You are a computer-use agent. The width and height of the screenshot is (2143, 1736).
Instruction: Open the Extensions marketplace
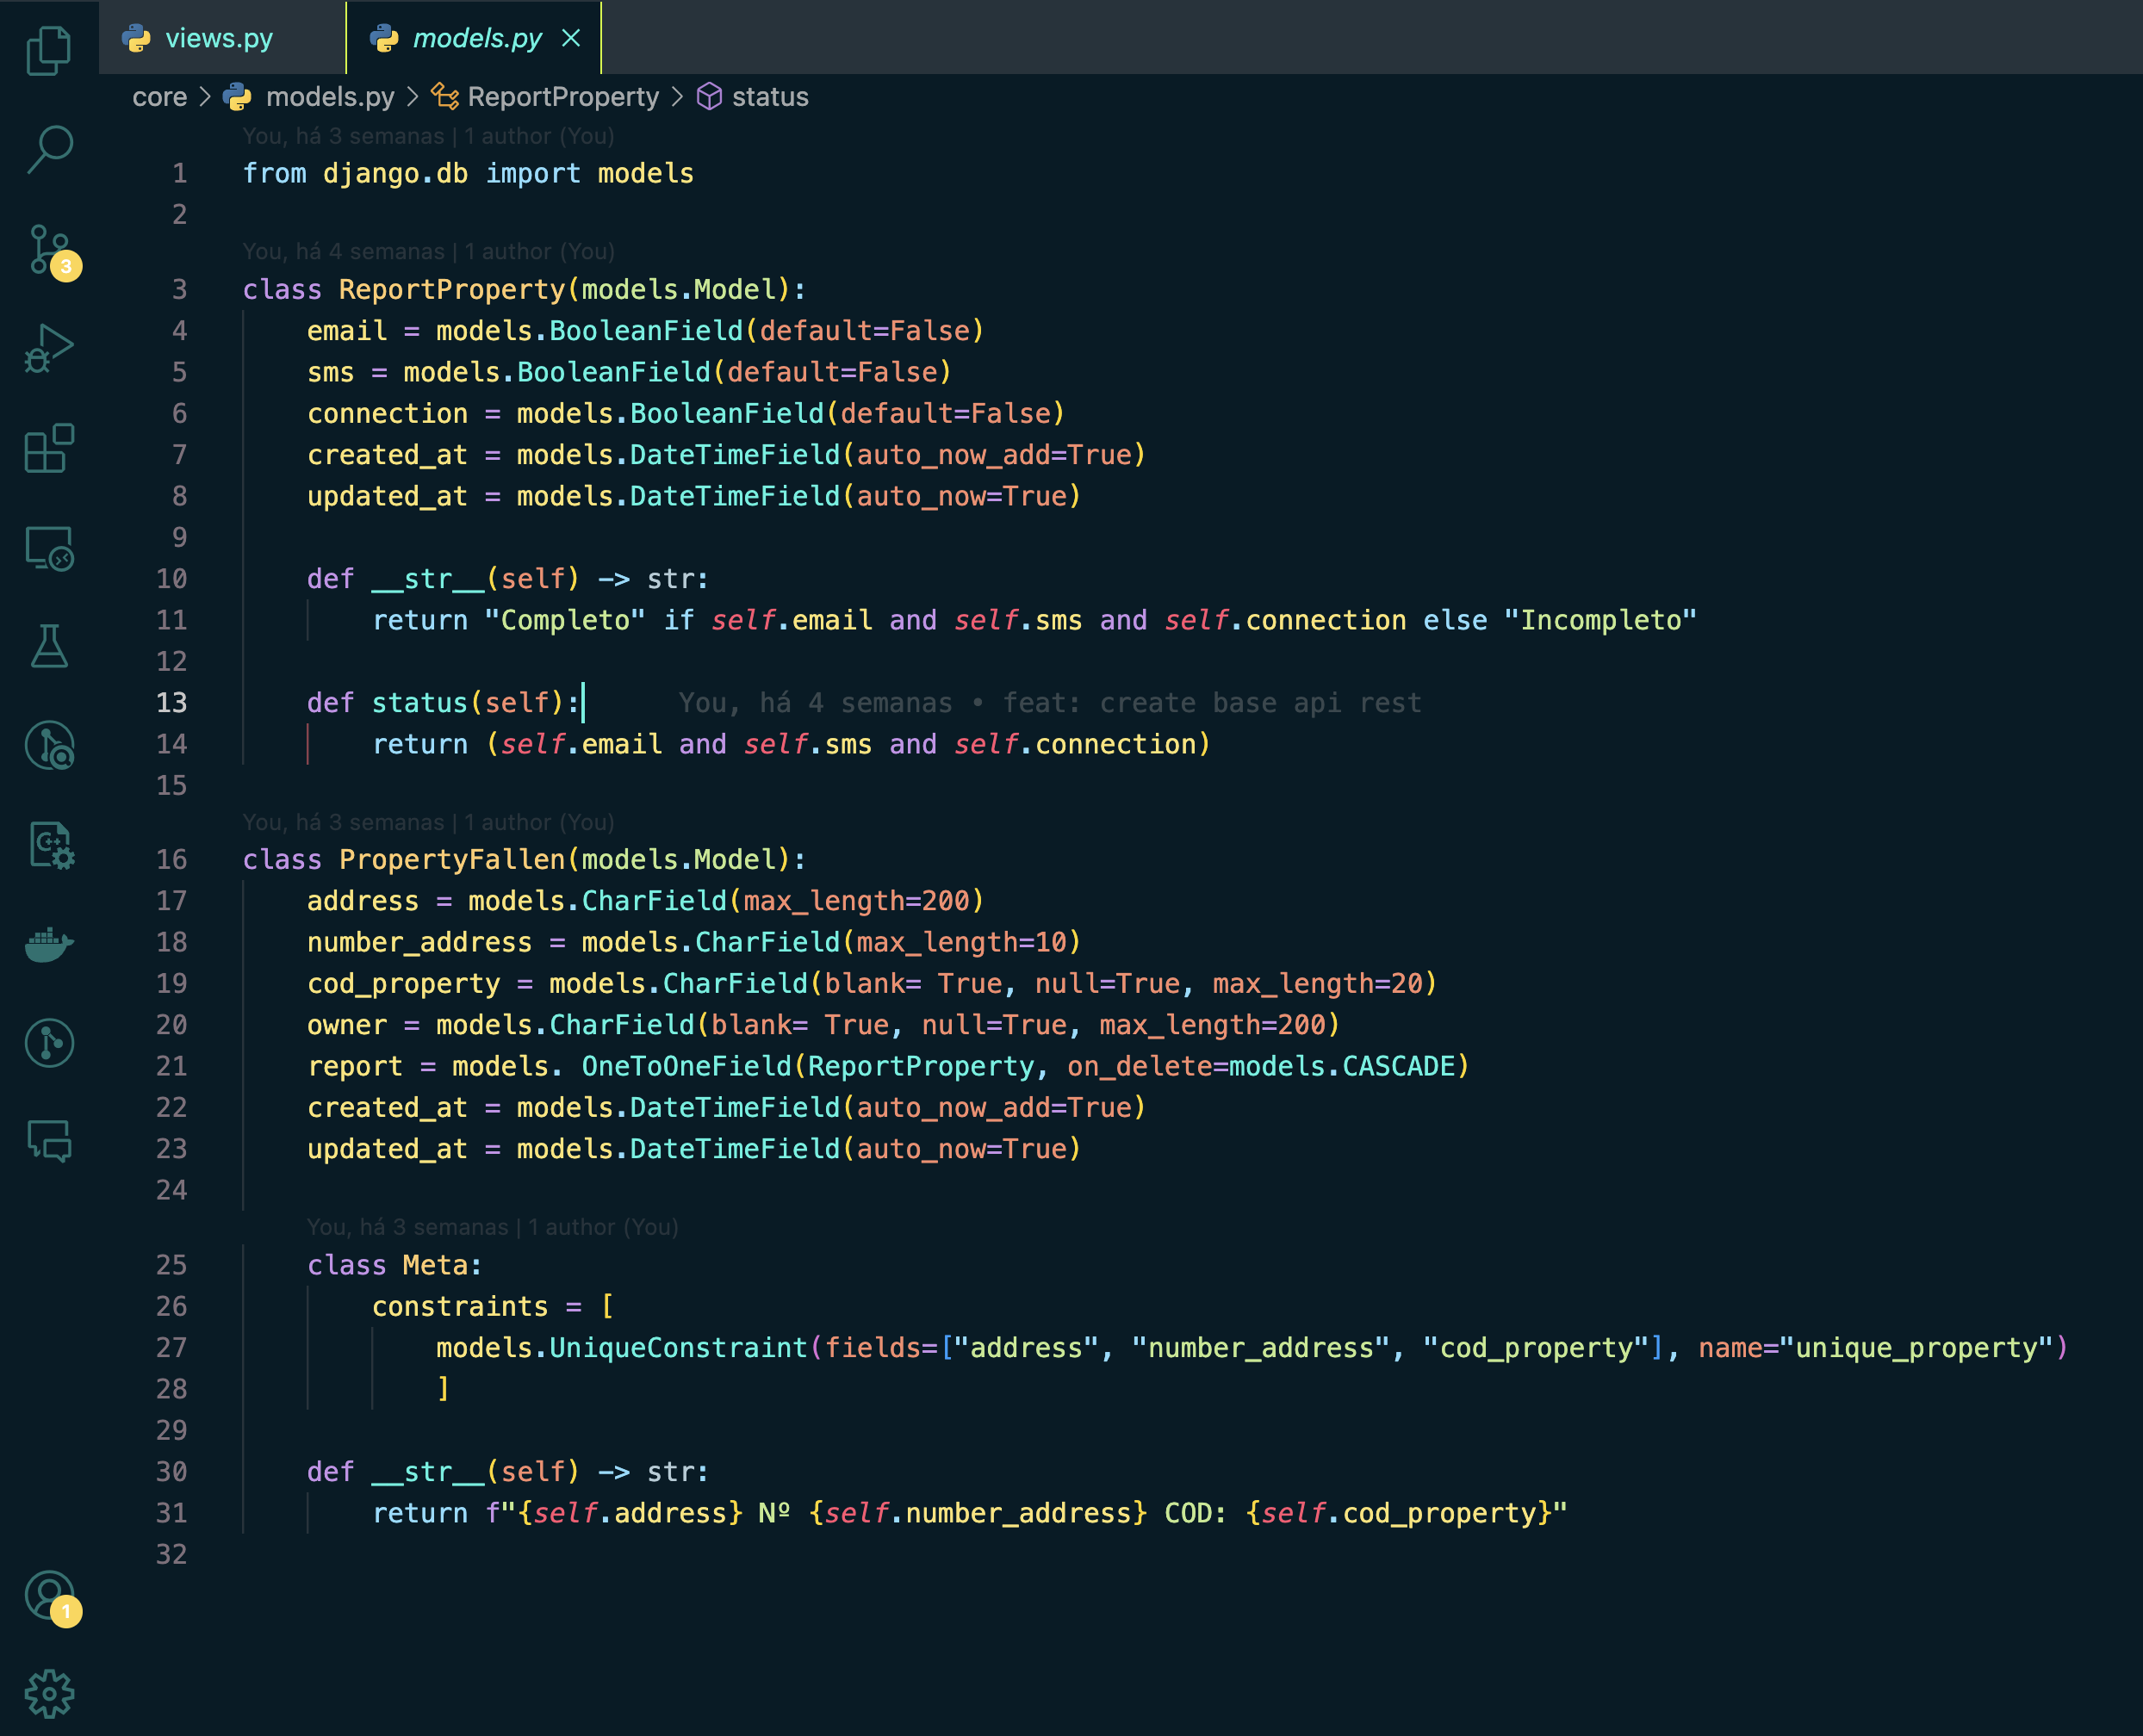click(x=48, y=448)
